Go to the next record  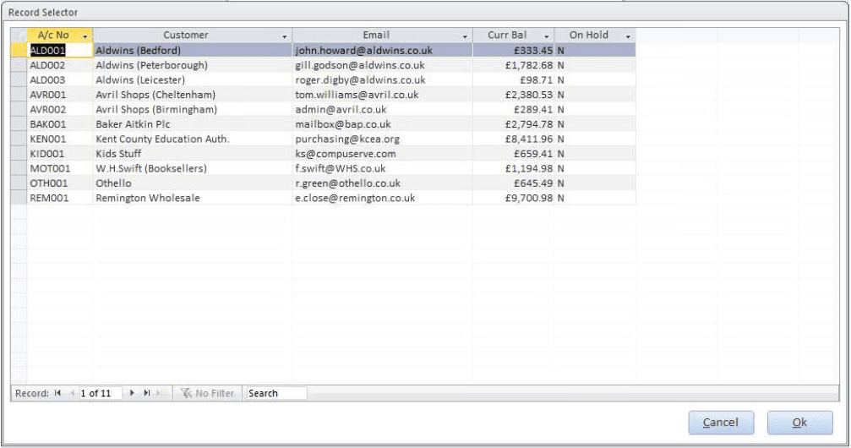click(134, 394)
